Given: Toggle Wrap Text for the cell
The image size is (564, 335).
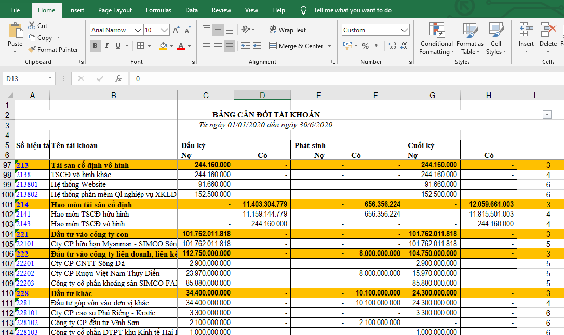Looking at the screenshot, I should pos(287,30).
